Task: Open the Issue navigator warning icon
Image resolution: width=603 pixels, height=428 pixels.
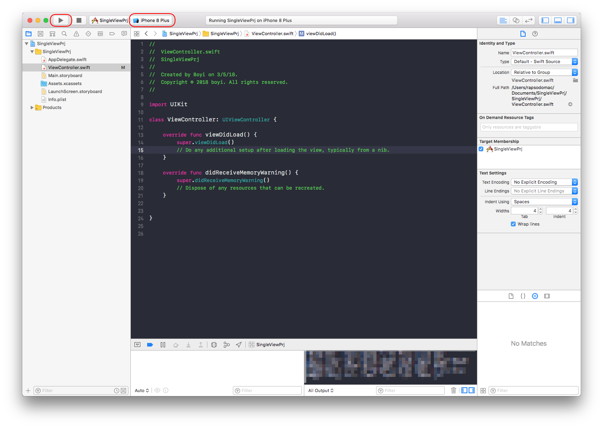Action: [x=76, y=34]
